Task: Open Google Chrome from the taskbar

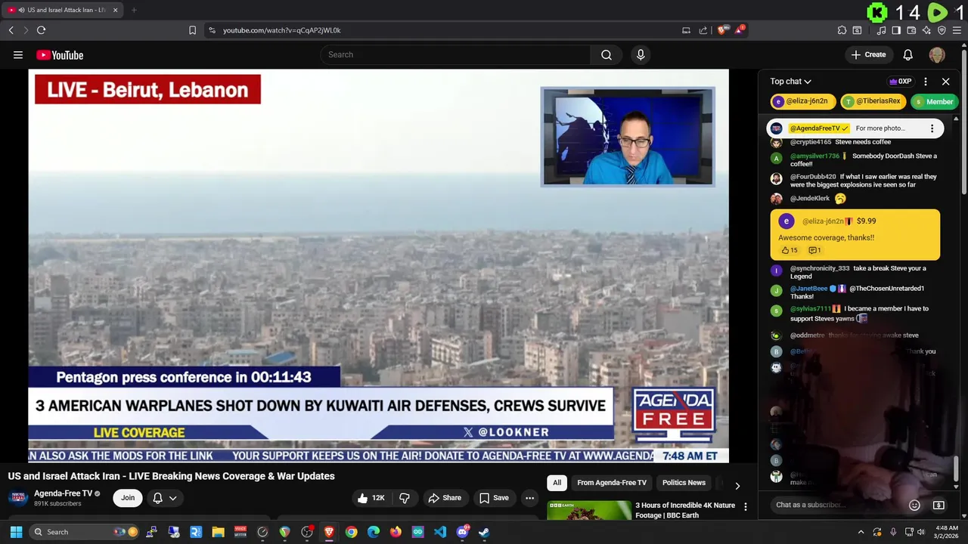Action: (x=351, y=532)
